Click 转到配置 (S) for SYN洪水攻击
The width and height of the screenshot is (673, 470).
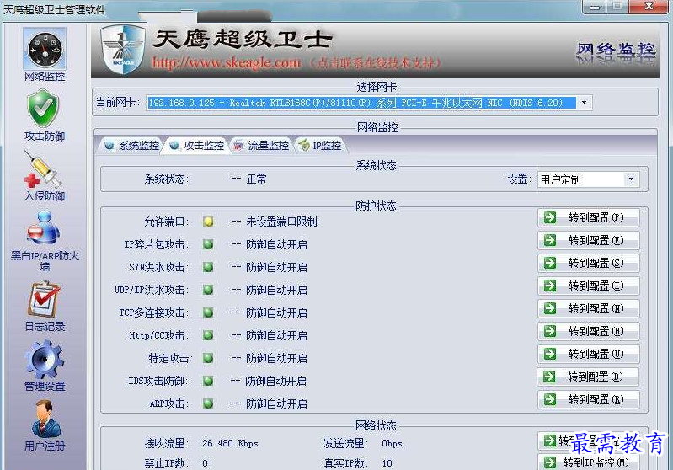click(589, 263)
